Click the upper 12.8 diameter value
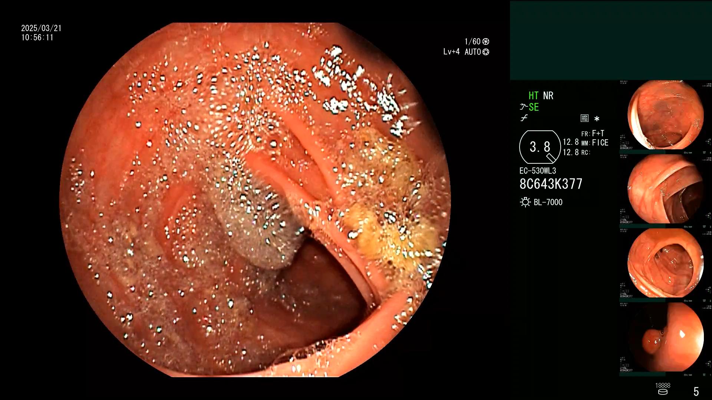 [x=571, y=142]
